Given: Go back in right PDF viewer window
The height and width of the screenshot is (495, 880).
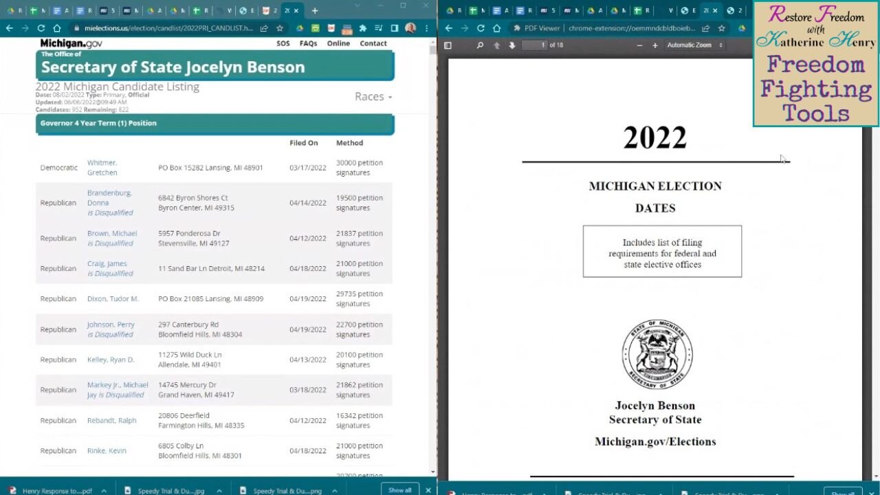Looking at the screenshot, I should pyautogui.click(x=449, y=28).
